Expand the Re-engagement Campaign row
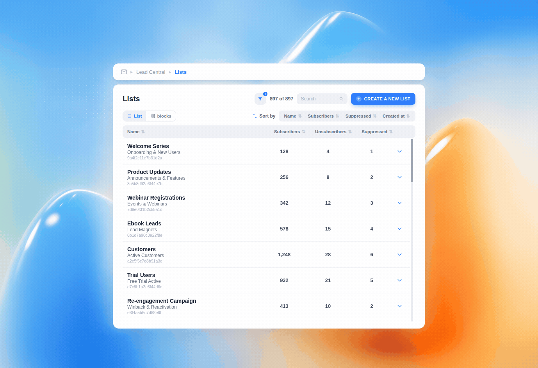 [399, 306]
